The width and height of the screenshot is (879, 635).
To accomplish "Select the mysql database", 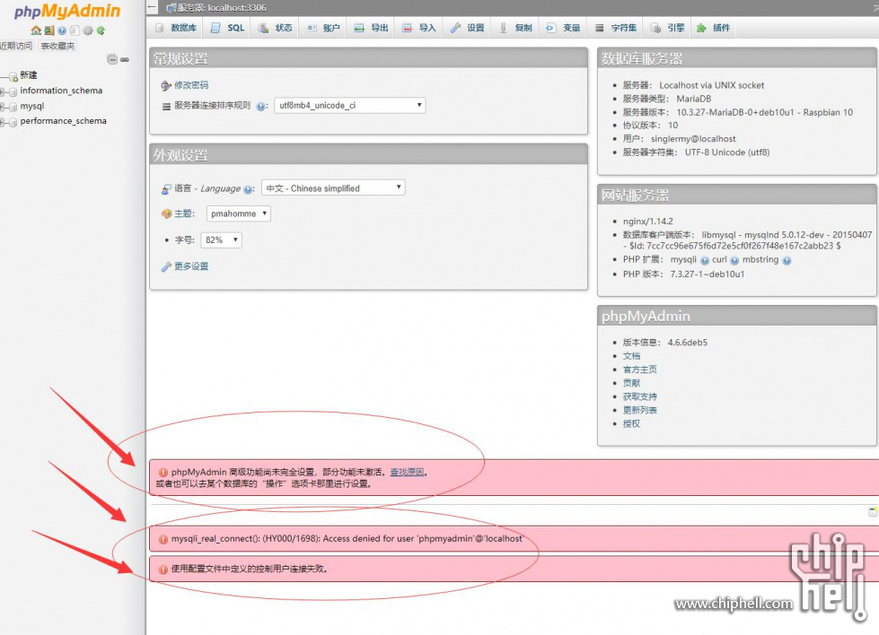I will pos(32,106).
